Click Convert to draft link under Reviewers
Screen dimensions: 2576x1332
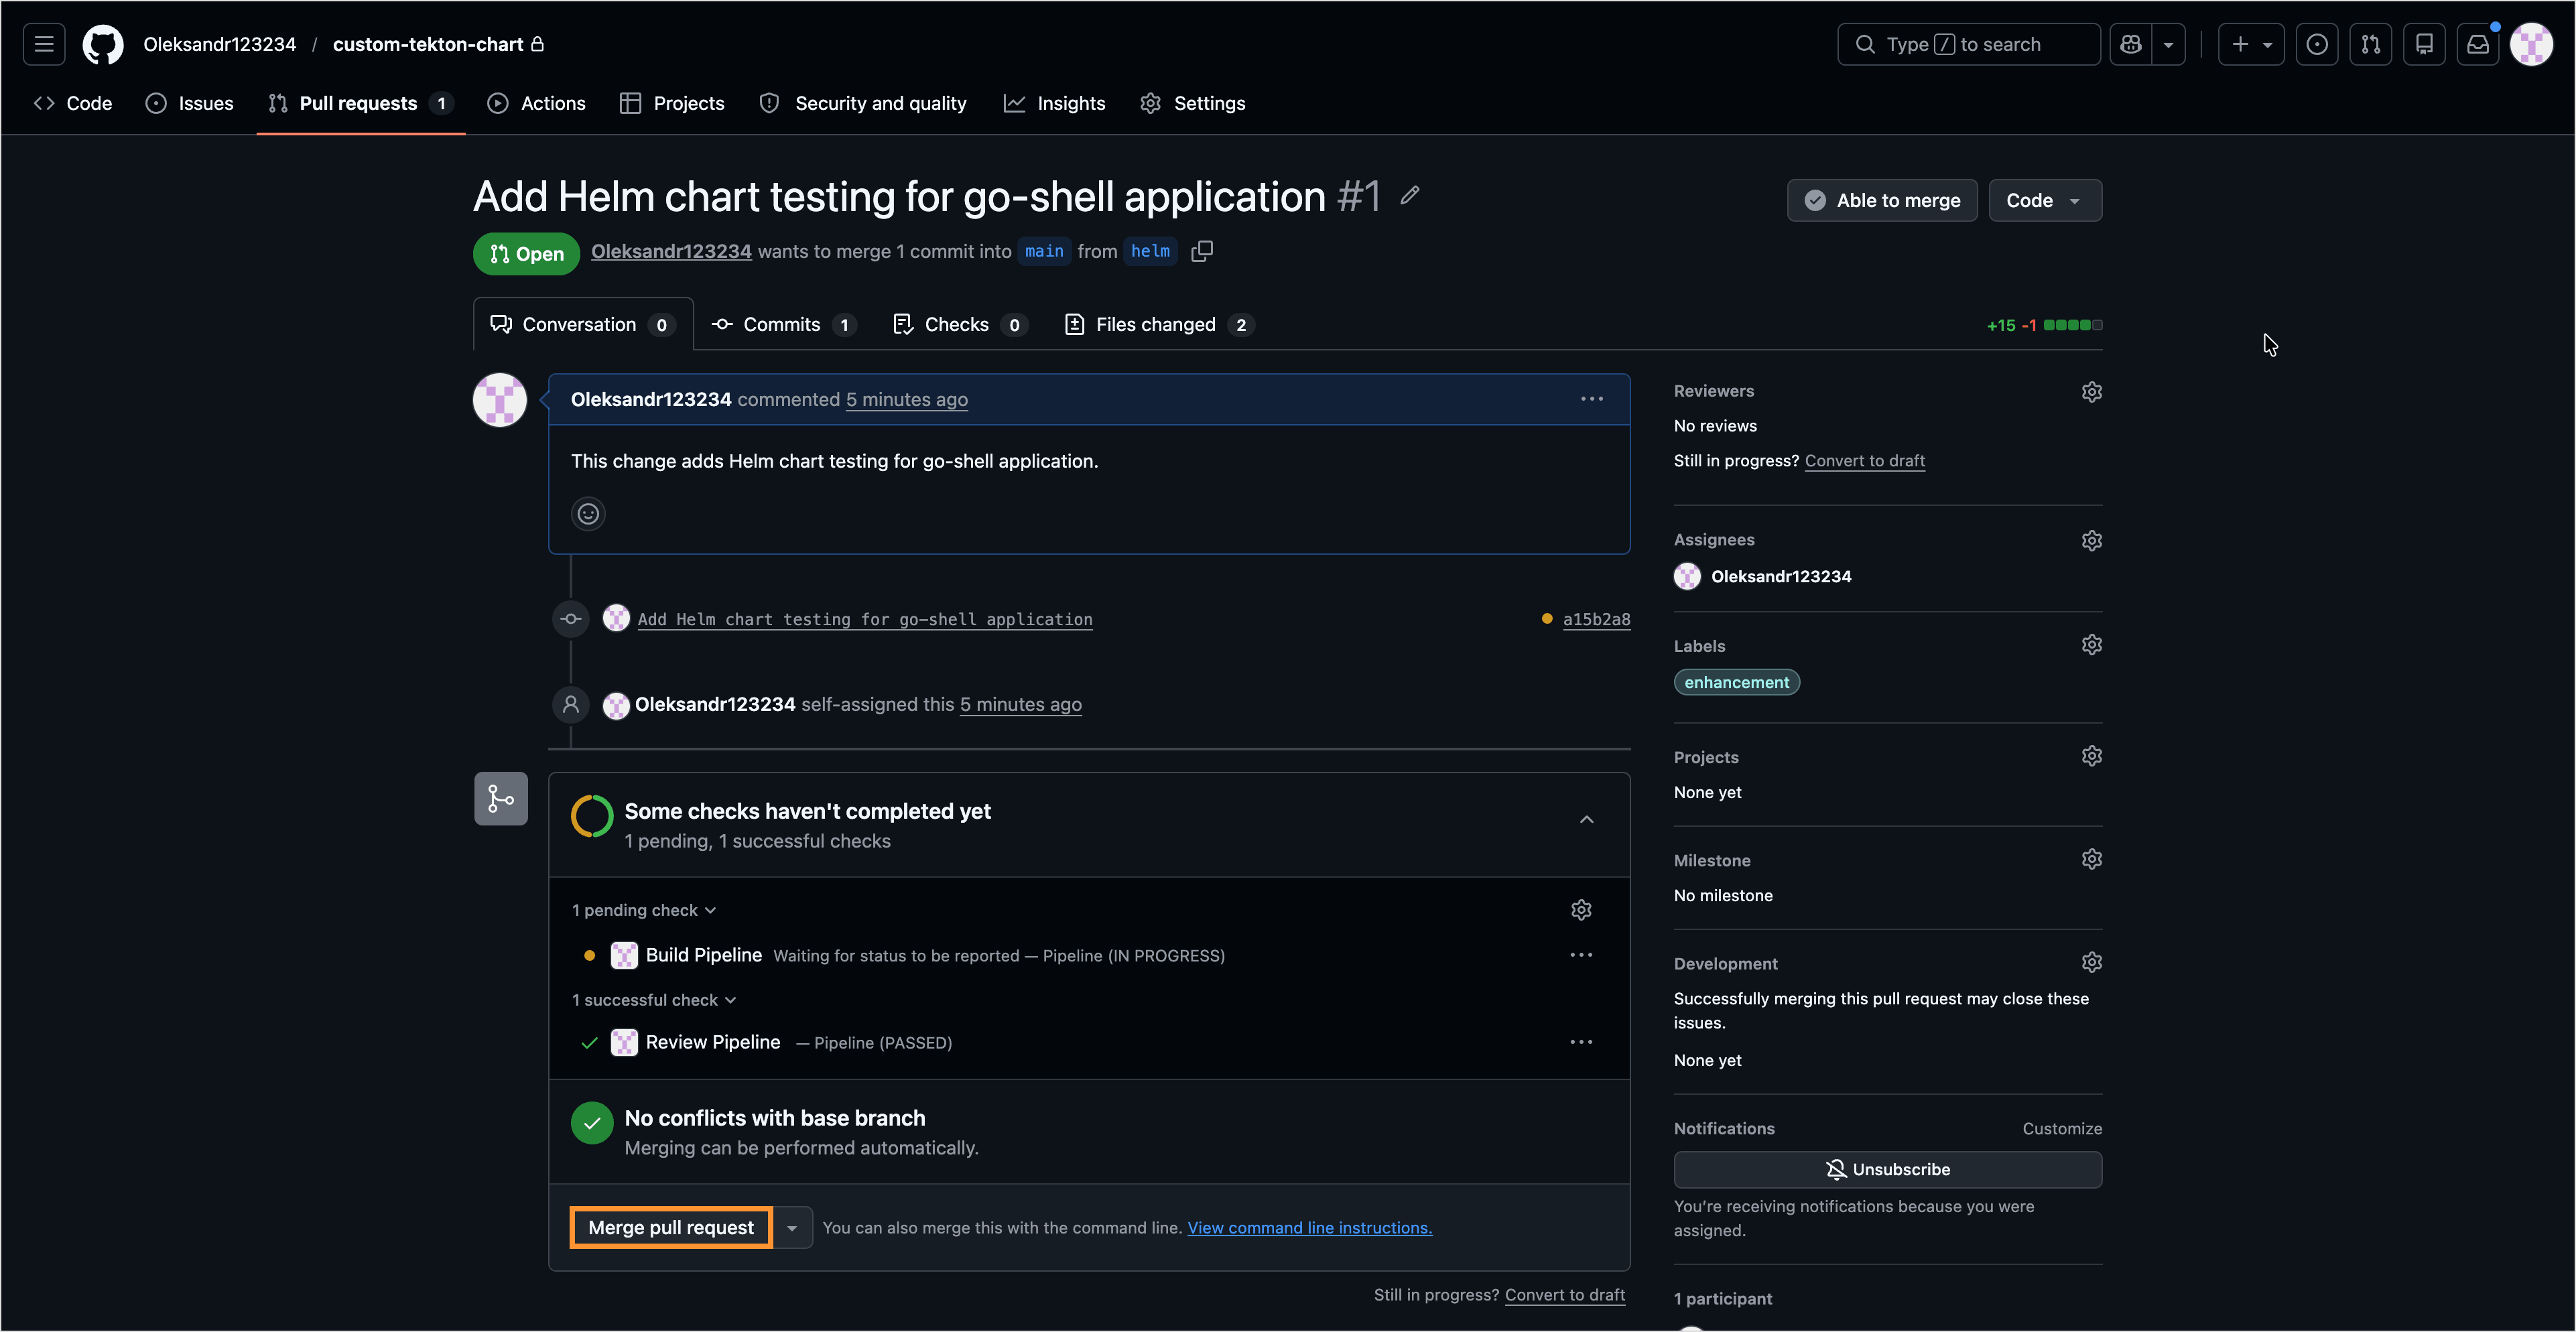[1865, 461]
